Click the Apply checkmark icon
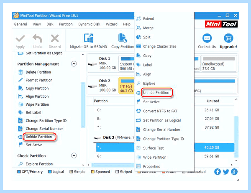251x193 pixels. 20,38
